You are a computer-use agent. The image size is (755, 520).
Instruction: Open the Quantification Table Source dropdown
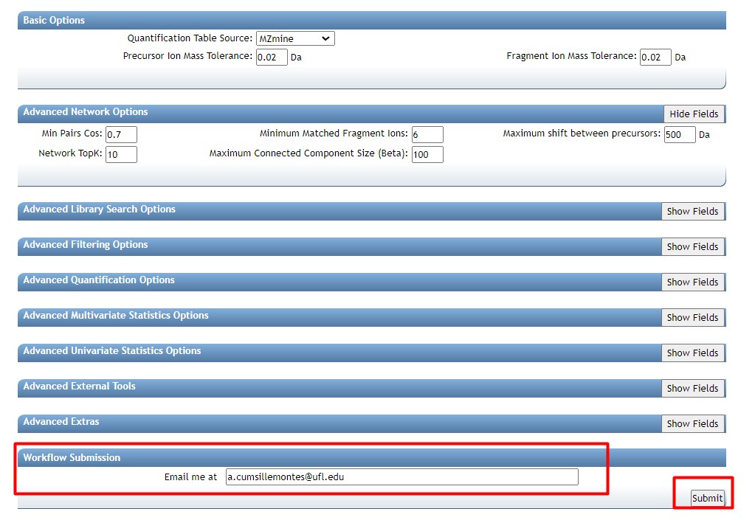pos(294,38)
